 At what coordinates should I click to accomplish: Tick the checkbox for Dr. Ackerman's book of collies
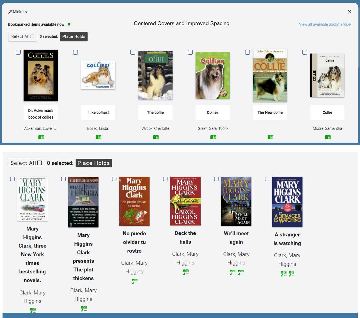click(x=18, y=52)
